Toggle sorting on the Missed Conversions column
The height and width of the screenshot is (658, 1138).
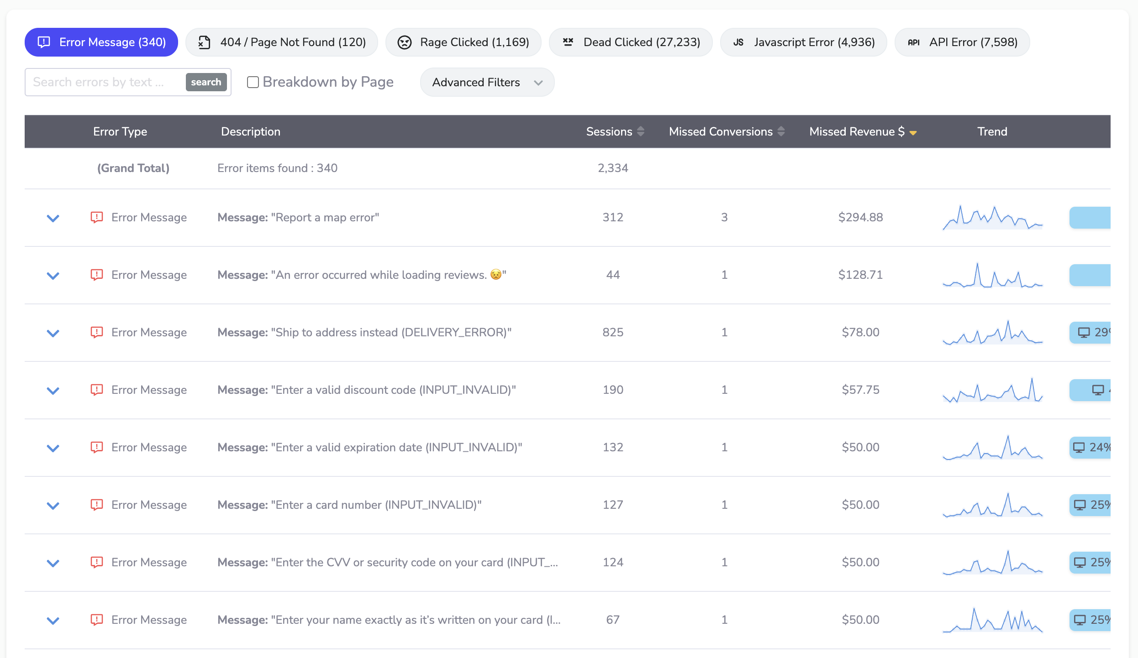point(780,131)
